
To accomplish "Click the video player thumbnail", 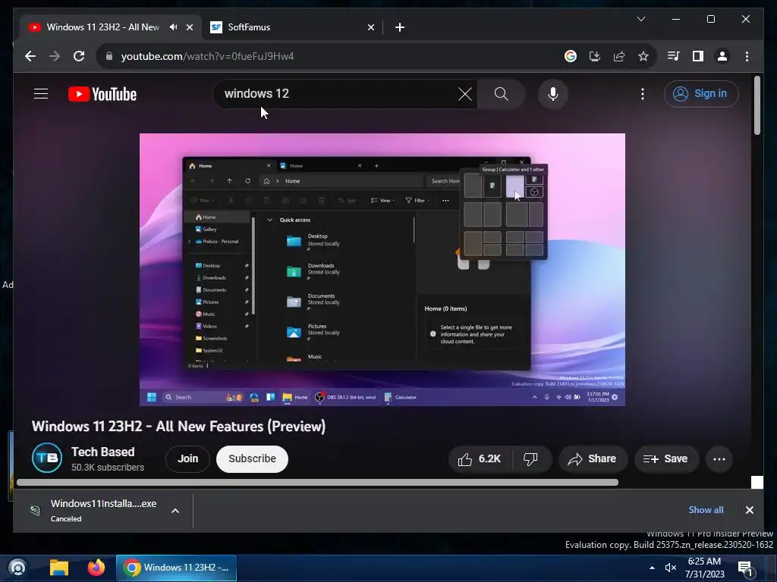I will [x=382, y=270].
